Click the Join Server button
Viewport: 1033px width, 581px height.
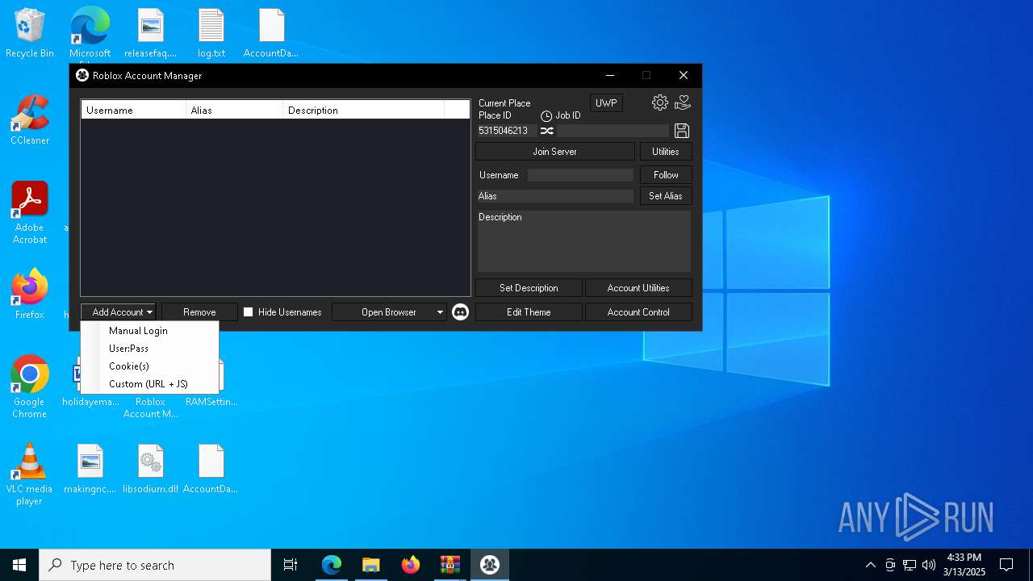[x=555, y=152]
